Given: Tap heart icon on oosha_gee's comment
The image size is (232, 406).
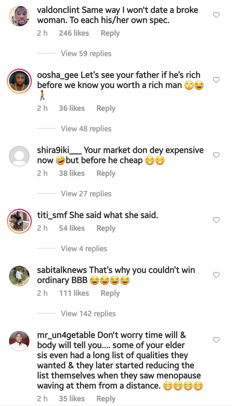Looking at the screenshot, I should (x=217, y=80).
